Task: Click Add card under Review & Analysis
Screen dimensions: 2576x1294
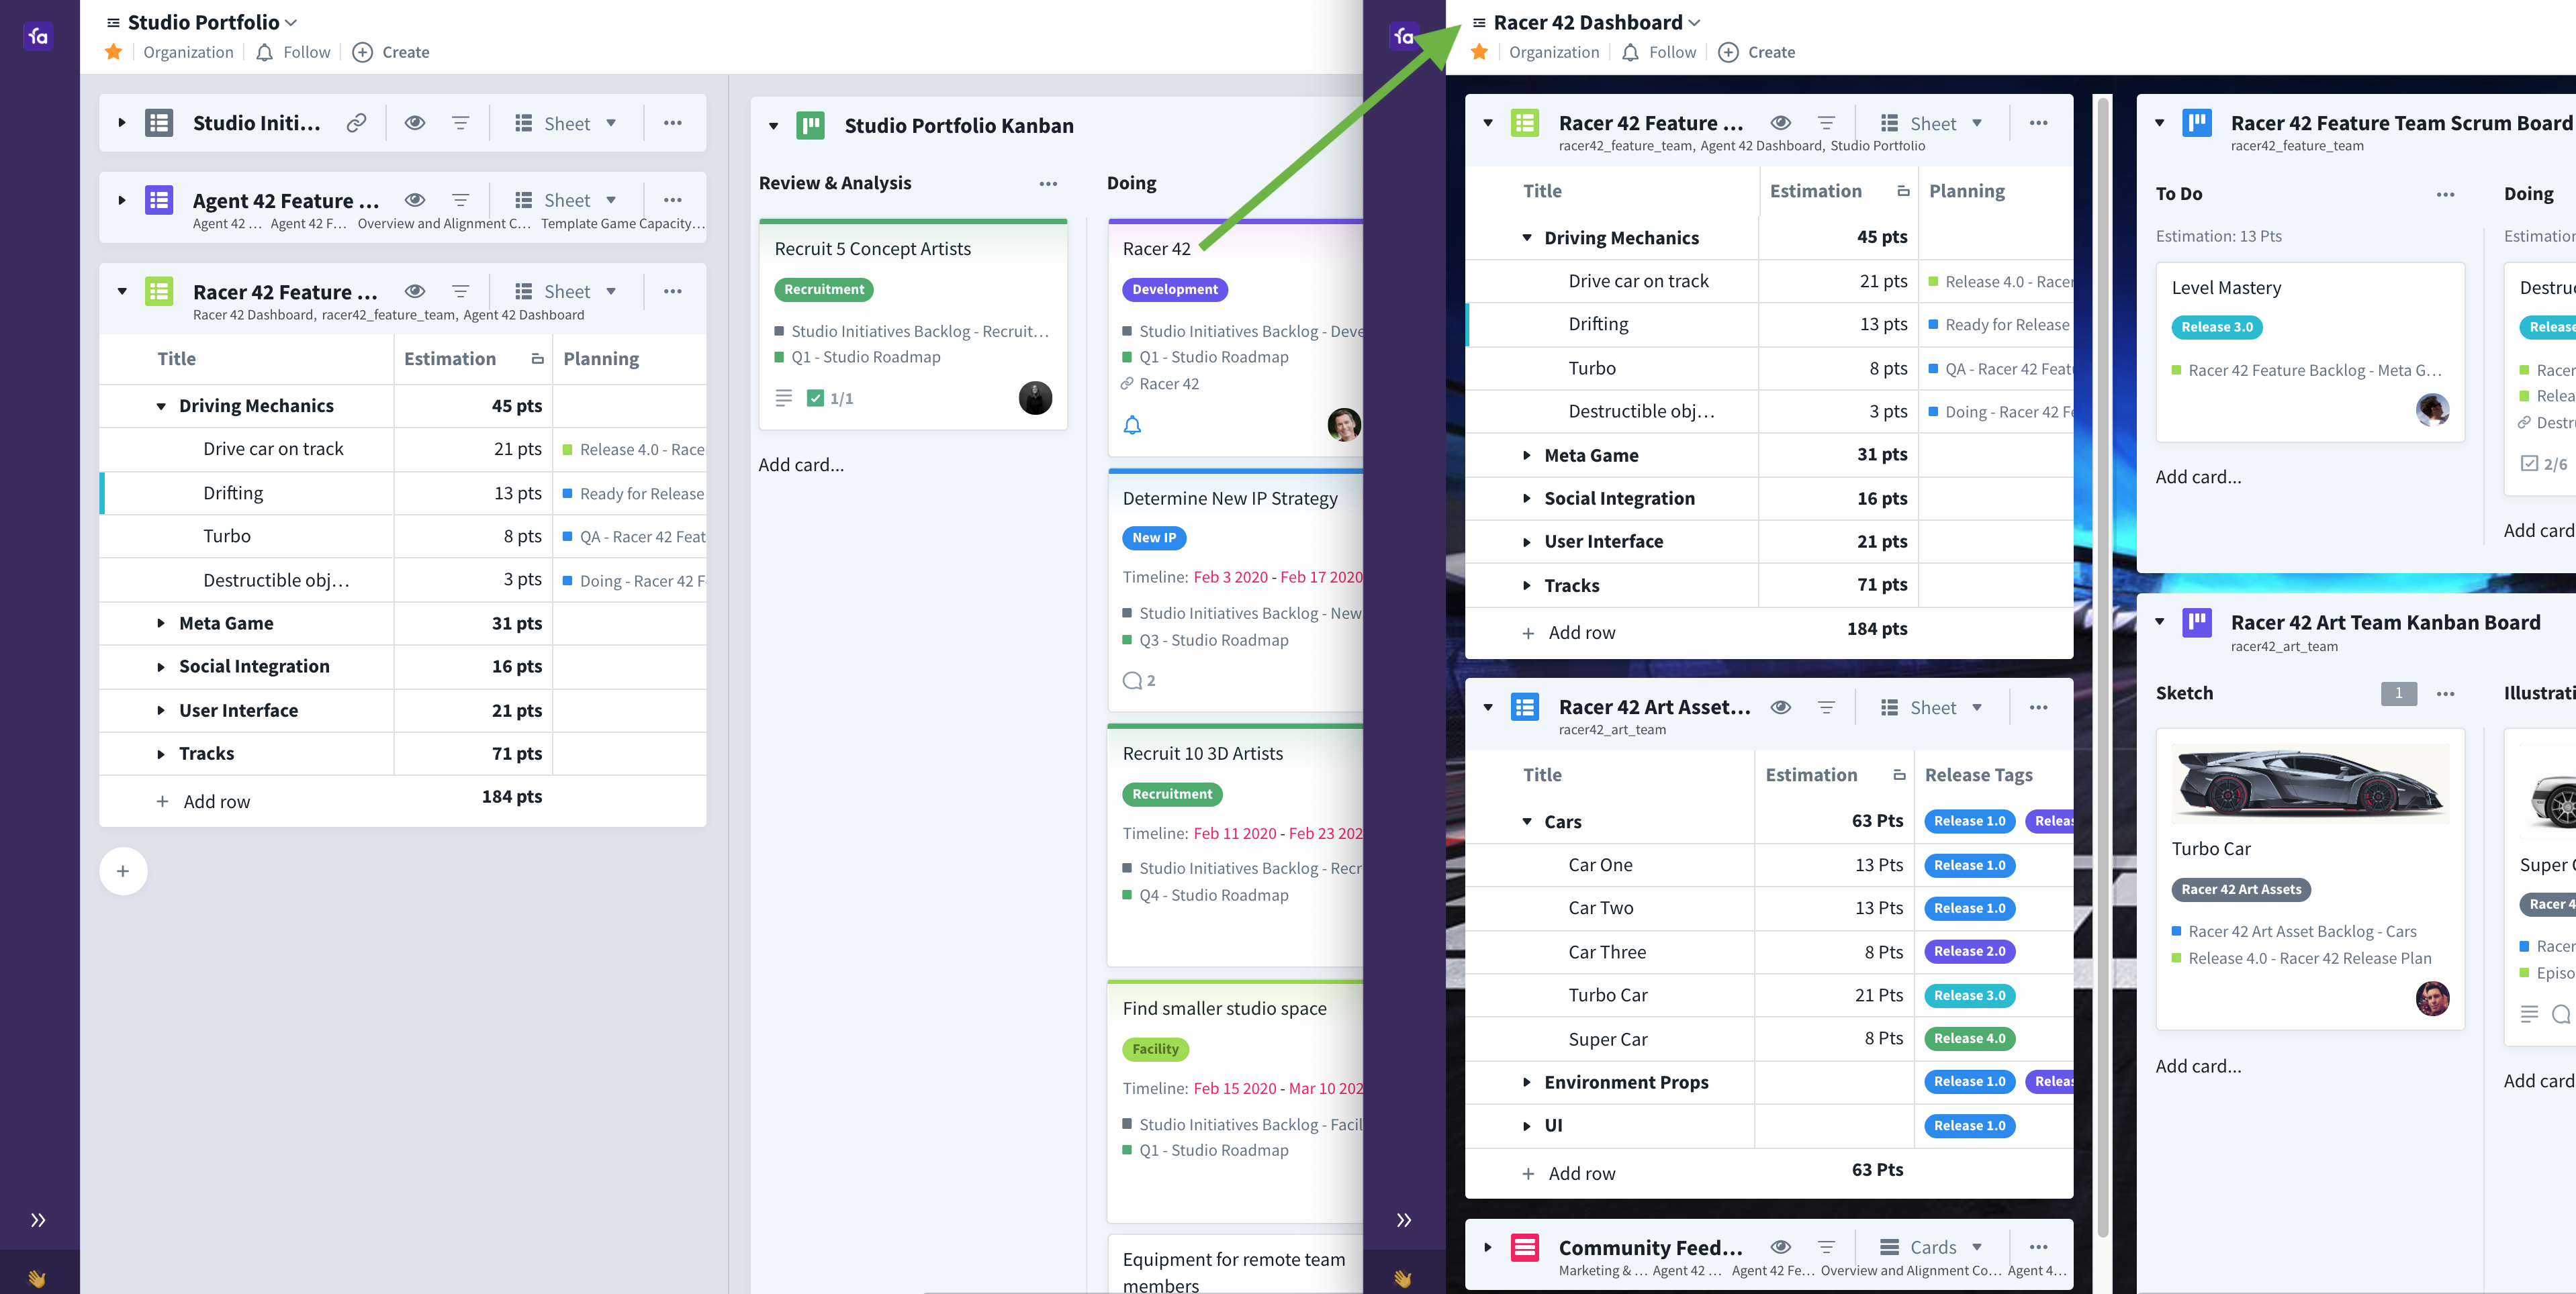Action: [801, 464]
